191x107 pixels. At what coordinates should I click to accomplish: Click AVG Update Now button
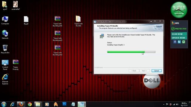click(x=179, y=38)
